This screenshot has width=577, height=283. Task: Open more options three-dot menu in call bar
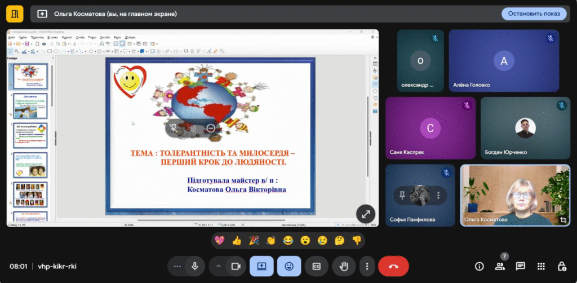click(x=367, y=266)
